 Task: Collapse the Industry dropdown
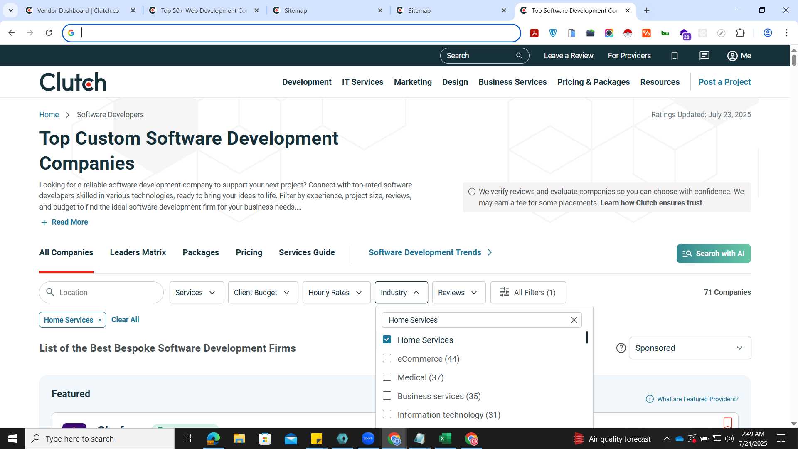click(401, 292)
